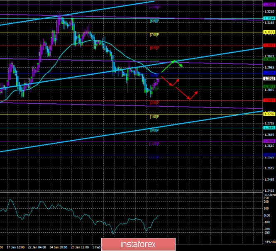276x251 pixels.
Task: Select the 1.3015 axis value
Action: point(269,56)
